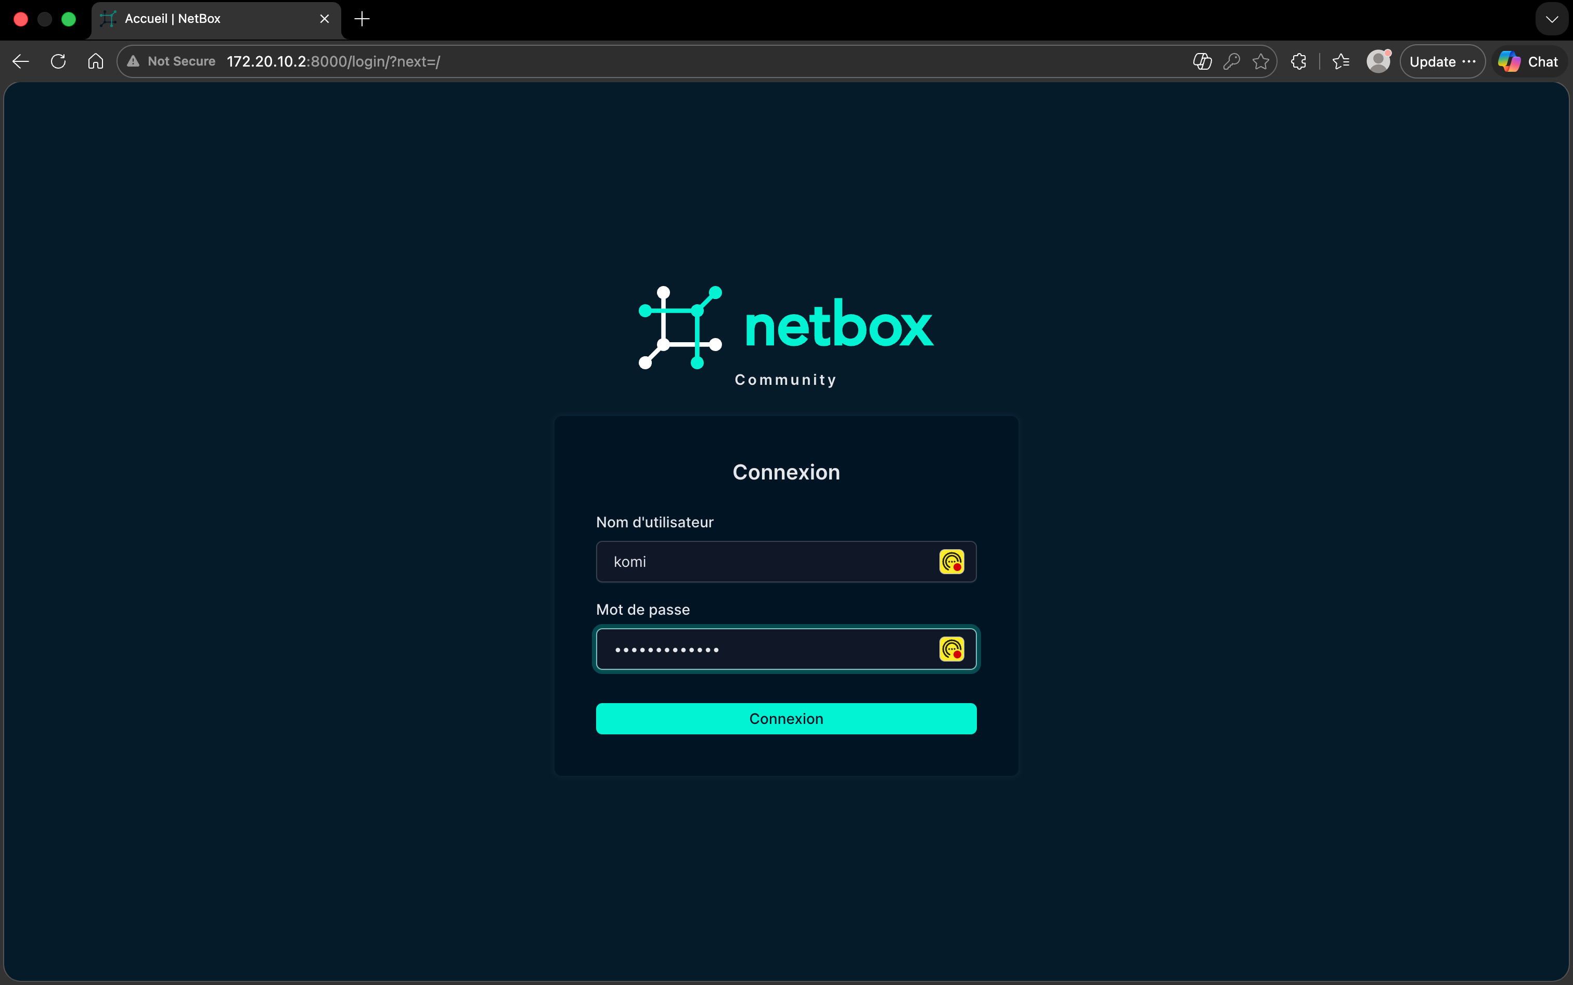Close the Accueil | NetBox tab

click(x=324, y=19)
